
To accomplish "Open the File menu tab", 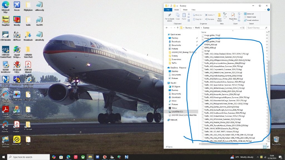I will click(x=168, y=10).
